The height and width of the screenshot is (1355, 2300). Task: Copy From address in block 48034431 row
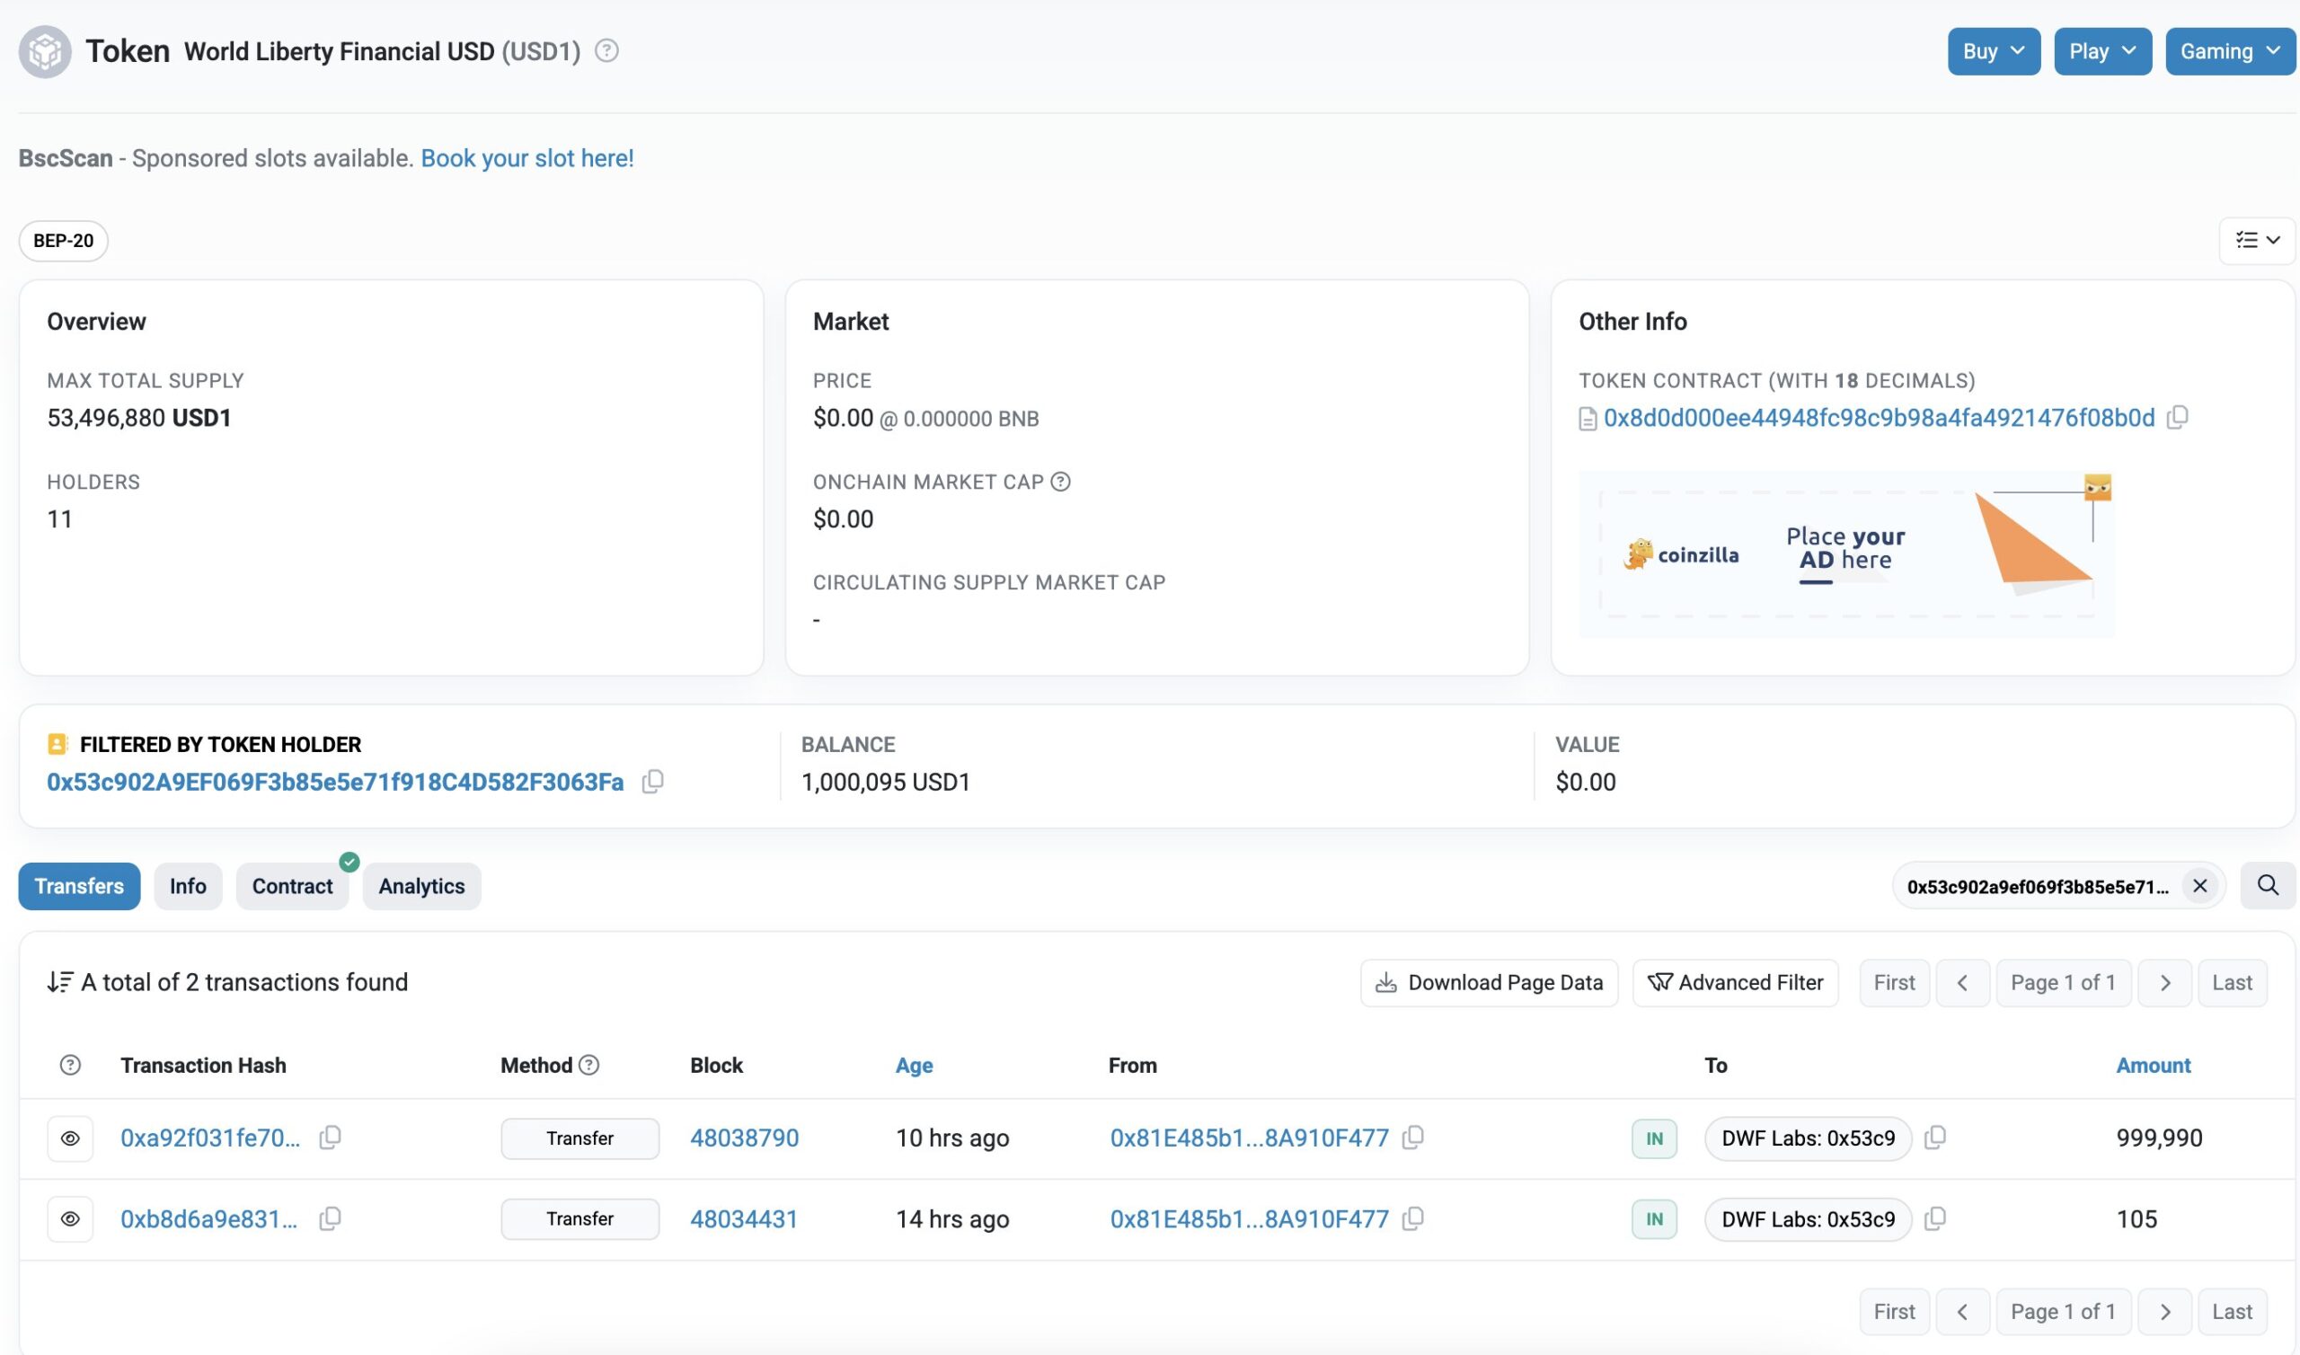tap(1412, 1218)
